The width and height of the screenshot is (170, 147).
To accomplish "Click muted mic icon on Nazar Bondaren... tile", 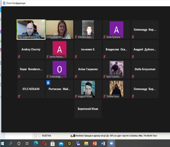I will click(19, 77).
